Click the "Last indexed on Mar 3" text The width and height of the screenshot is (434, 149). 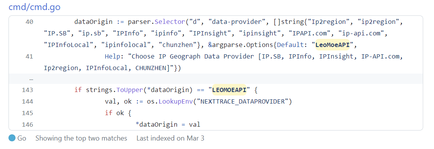(x=170, y=138)
